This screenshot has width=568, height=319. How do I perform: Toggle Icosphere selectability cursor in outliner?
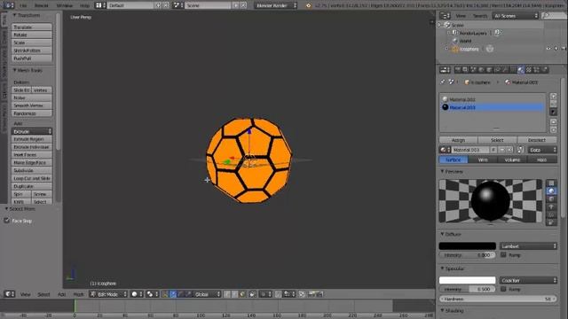click(556, 49)
